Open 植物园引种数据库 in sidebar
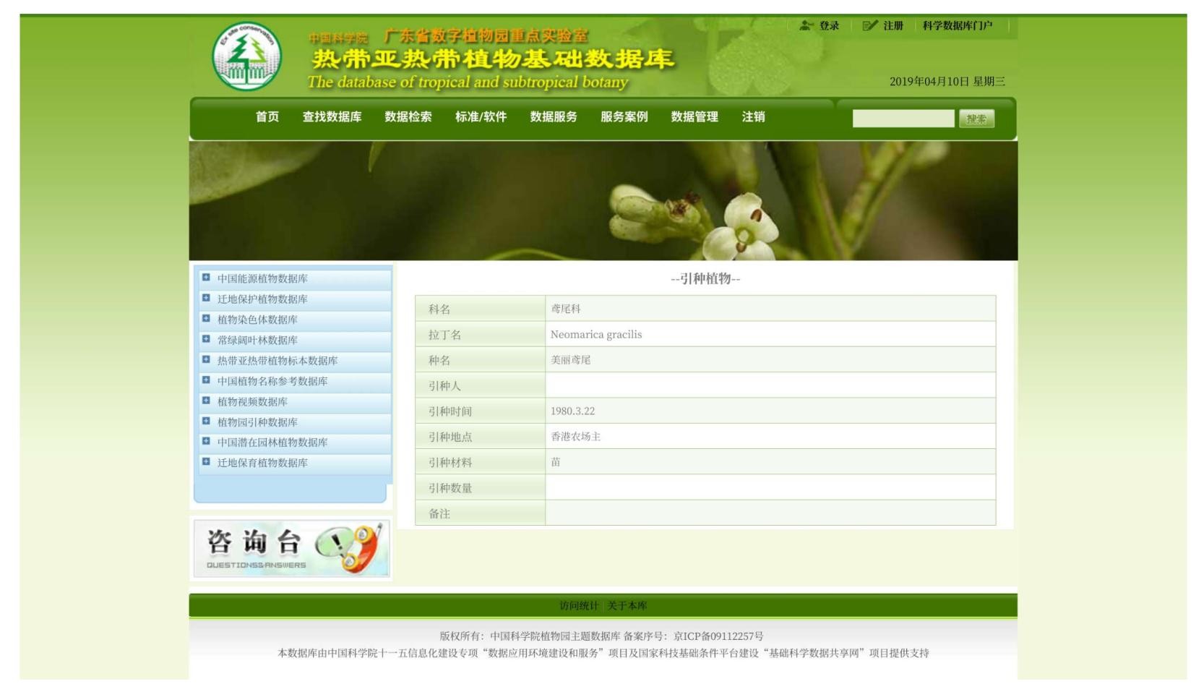Screen dimensions: 1196x684 257,422
